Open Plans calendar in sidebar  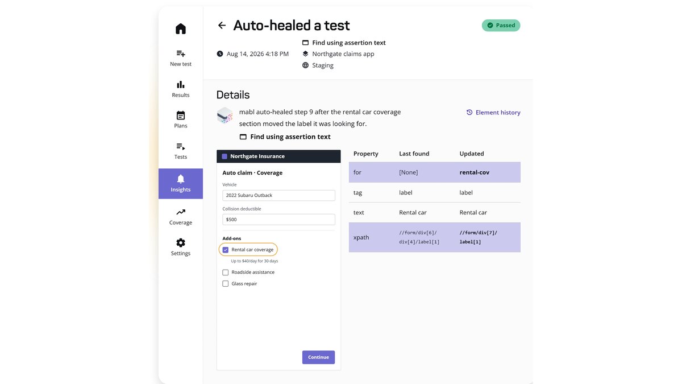pos(181,119)
